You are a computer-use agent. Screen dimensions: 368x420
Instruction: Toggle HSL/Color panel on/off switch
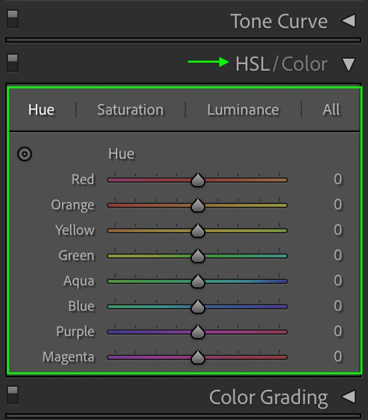(x=13, y=63)
